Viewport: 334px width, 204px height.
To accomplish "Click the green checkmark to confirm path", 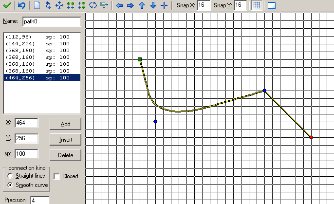I will 6,5.
